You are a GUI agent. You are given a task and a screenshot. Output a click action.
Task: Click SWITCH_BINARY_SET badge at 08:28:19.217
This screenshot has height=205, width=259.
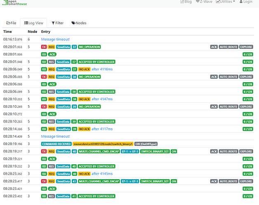click(155, 151)
